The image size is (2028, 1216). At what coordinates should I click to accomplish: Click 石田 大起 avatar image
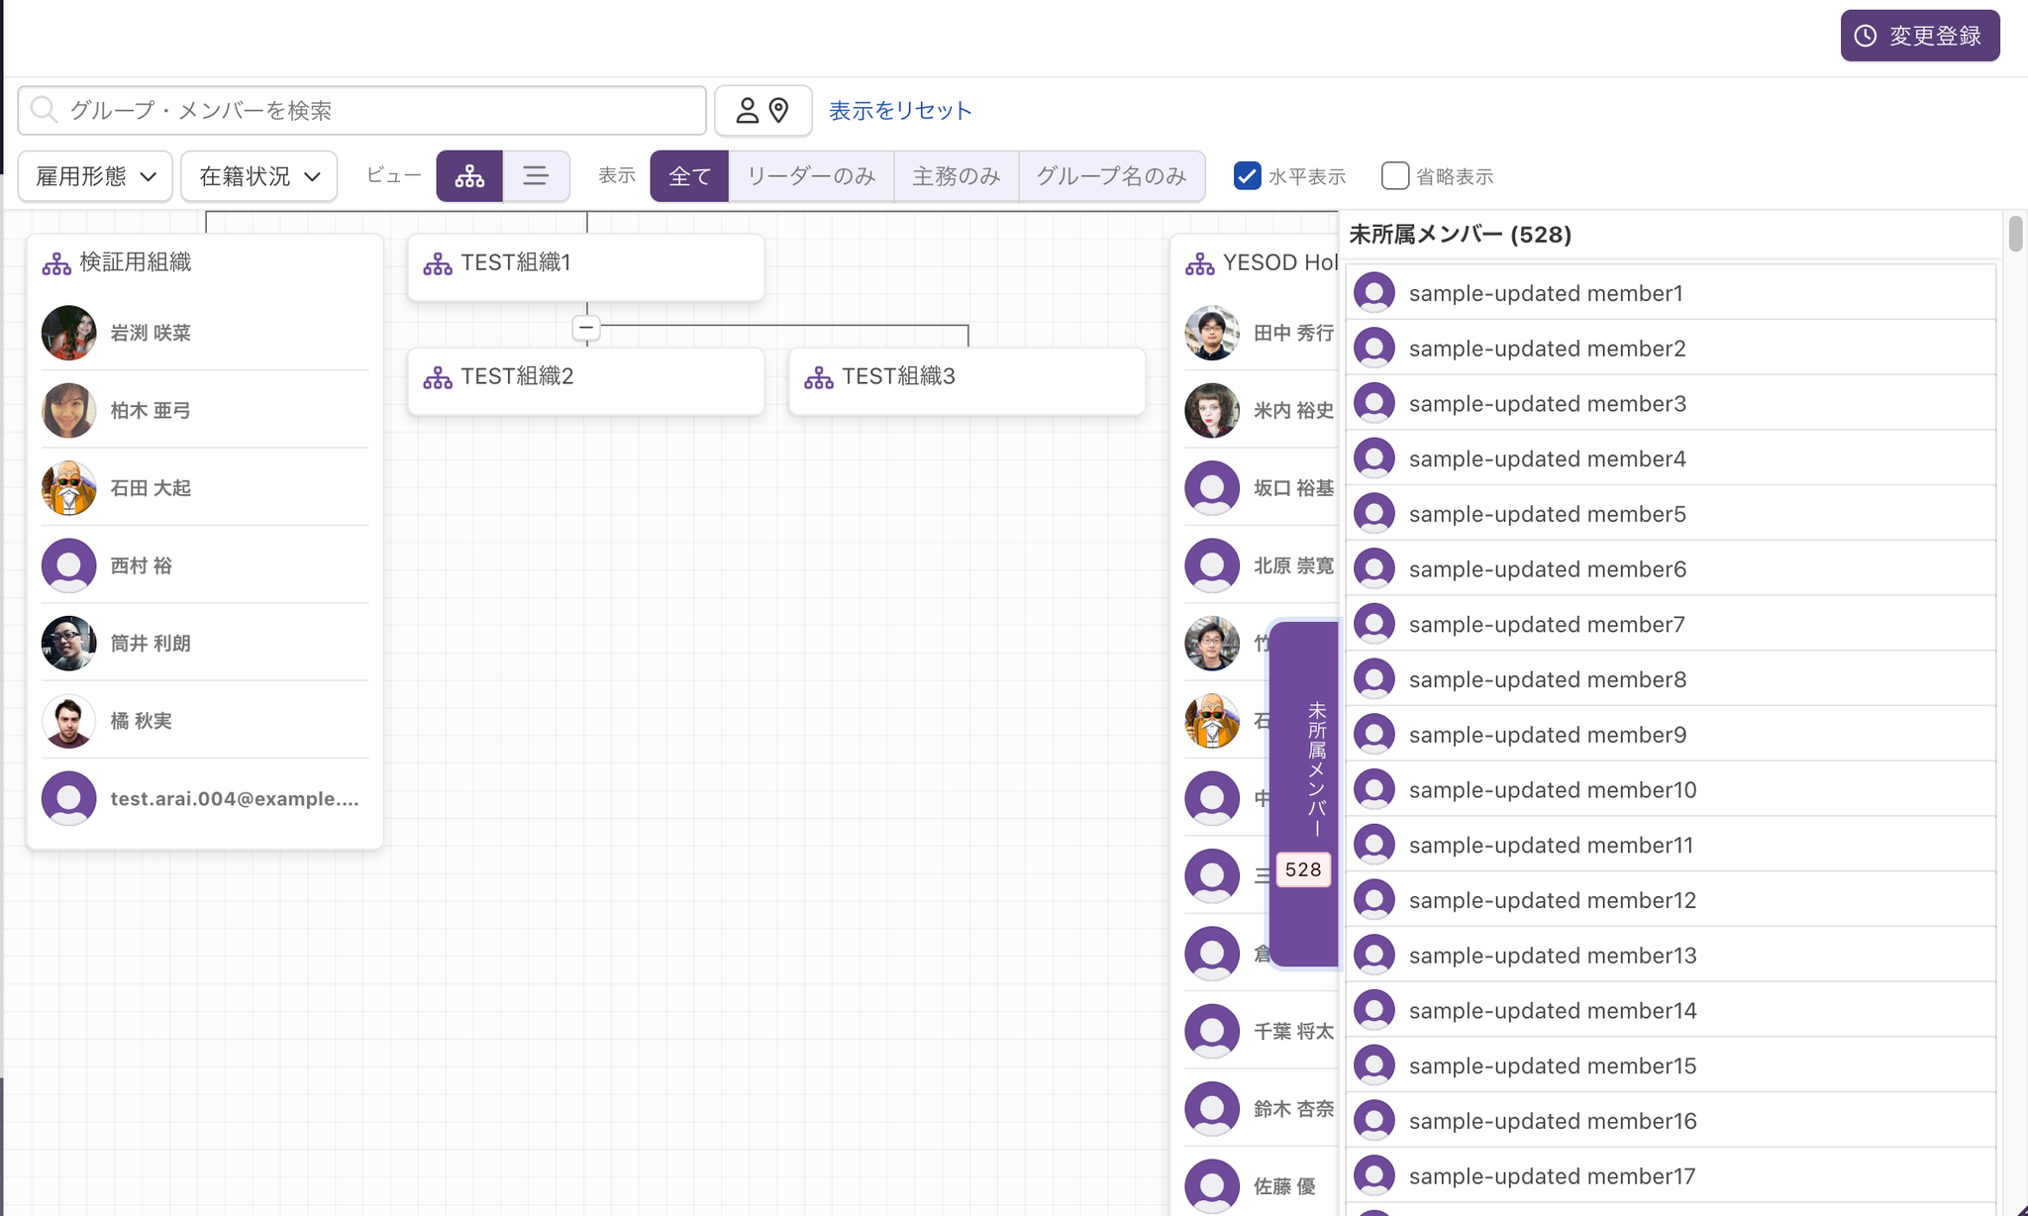coord(69,488)
